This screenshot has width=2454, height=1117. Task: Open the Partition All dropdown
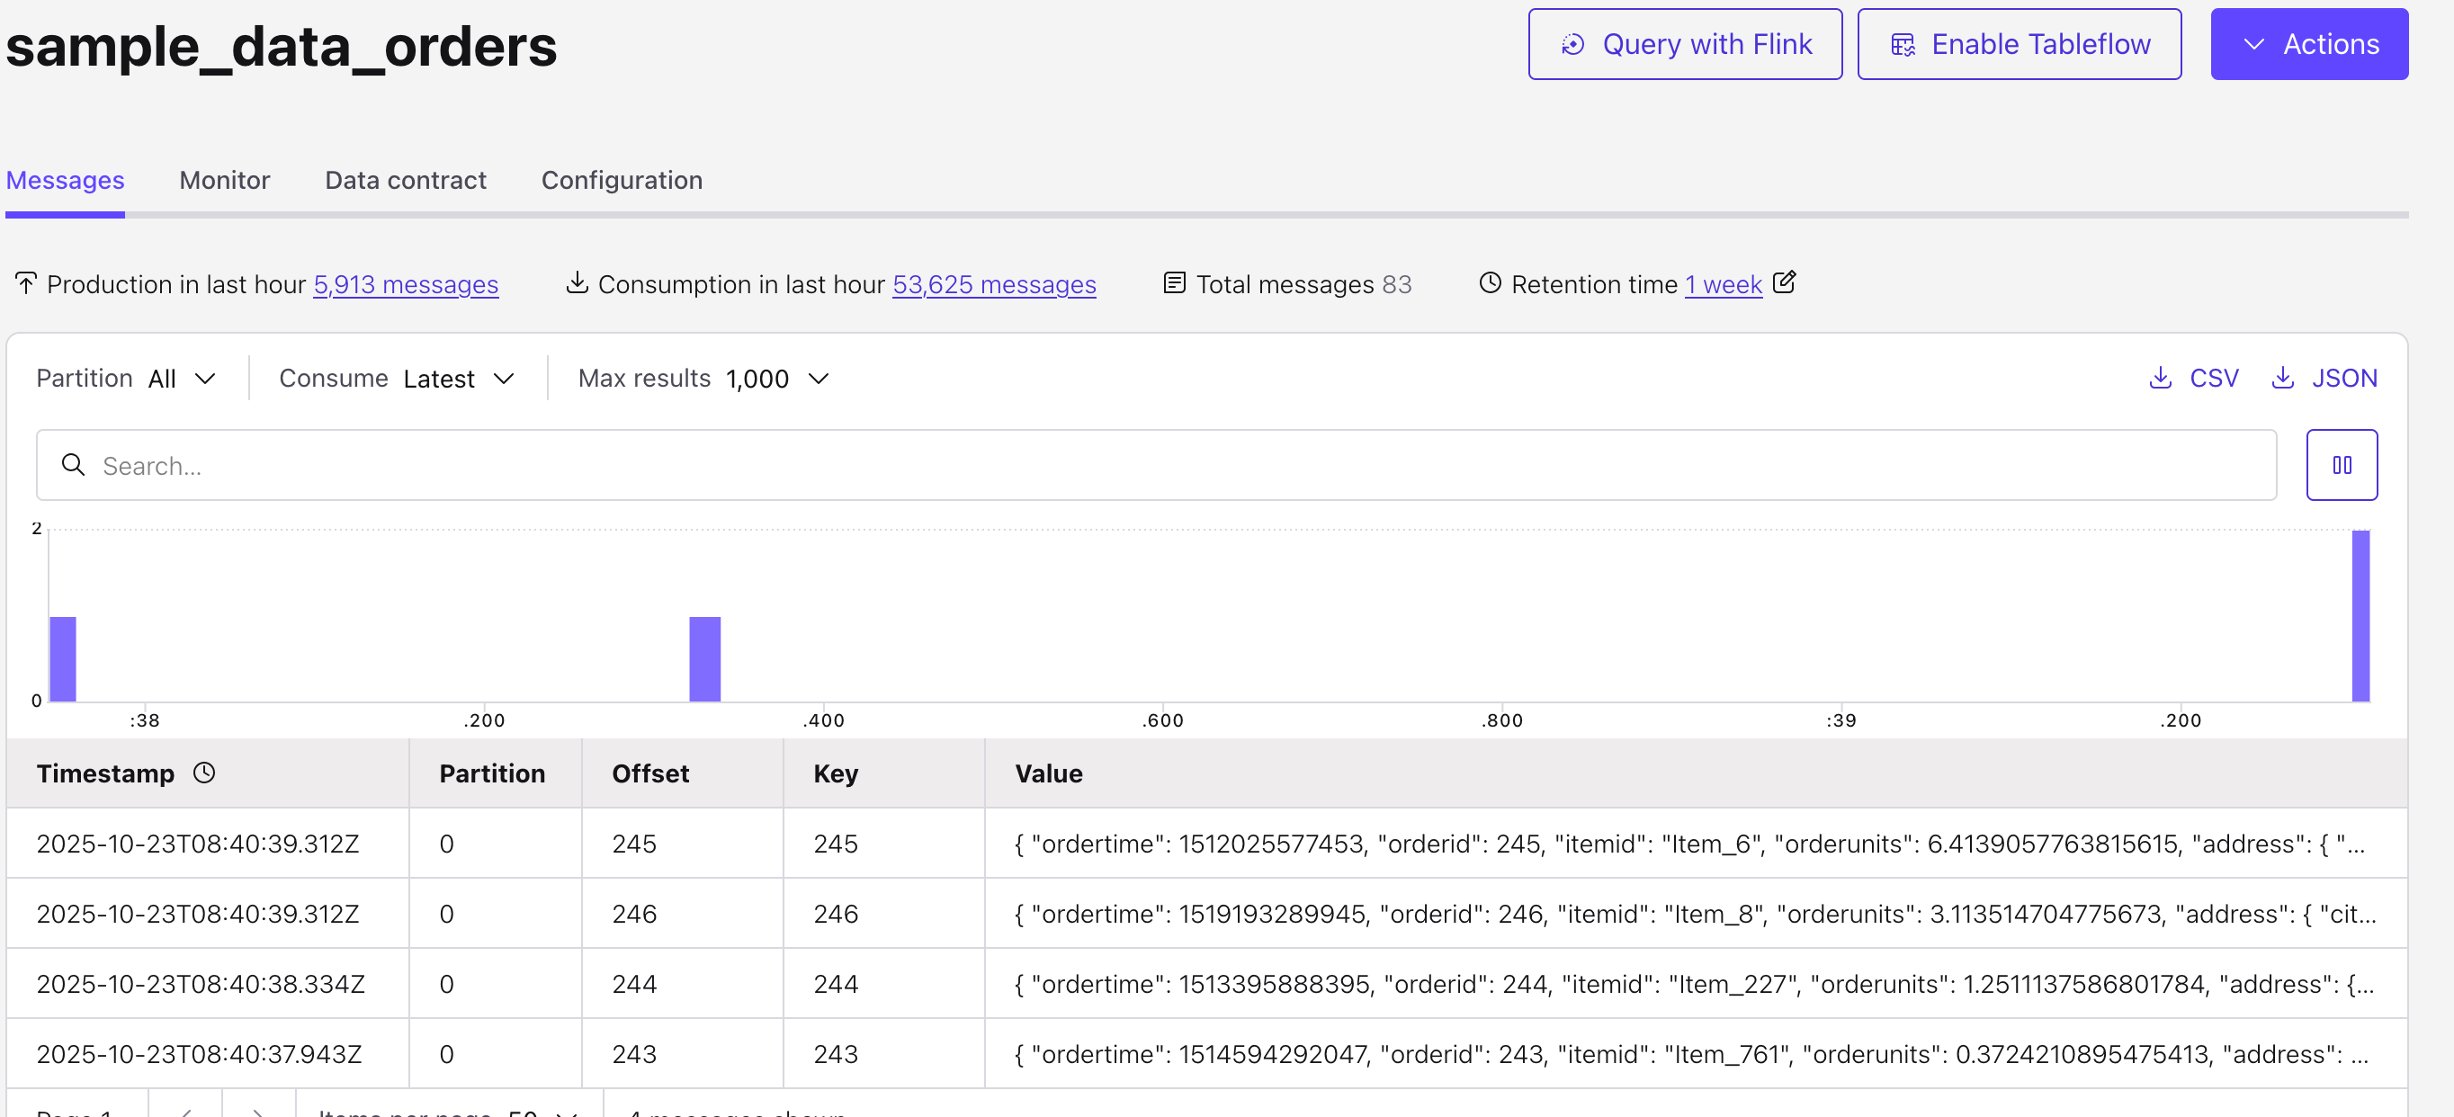tap(182, 379)
